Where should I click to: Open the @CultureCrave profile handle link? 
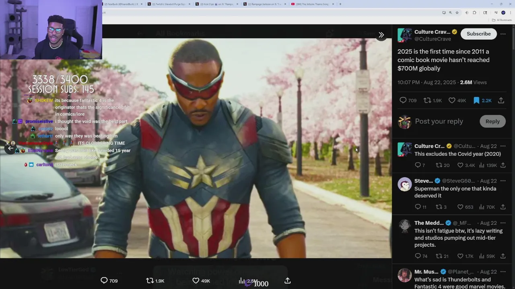click(433, 39)
